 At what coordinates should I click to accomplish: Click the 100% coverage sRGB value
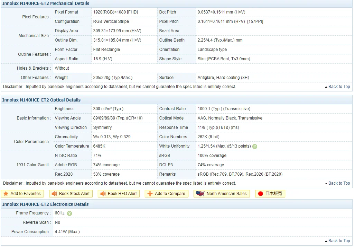coord(212,156)
